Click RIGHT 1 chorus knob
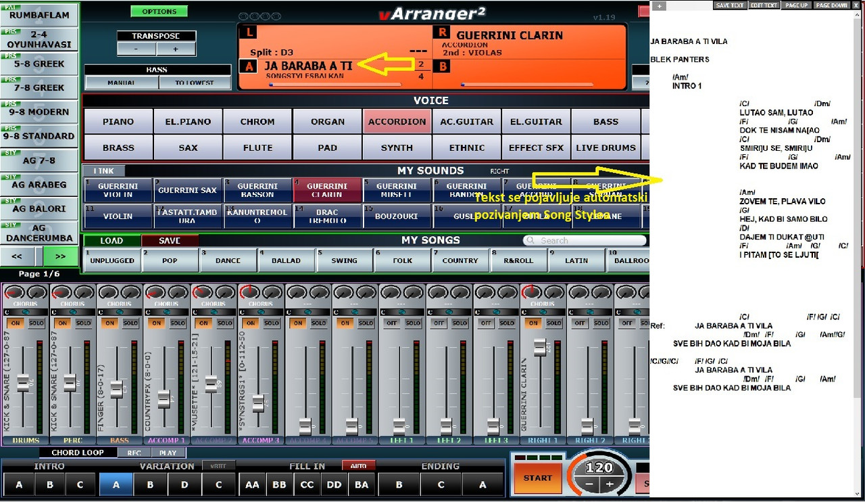Image resolution: width=865 pixels, height=504 pixels. click(531, 292)
